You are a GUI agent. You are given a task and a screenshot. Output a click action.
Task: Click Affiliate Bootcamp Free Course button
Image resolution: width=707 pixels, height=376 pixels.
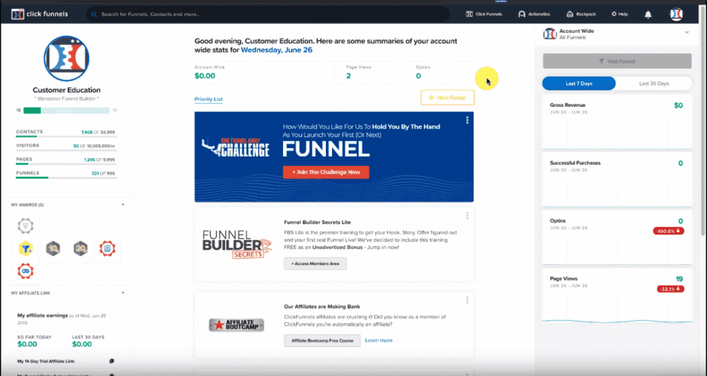[322, 340]
